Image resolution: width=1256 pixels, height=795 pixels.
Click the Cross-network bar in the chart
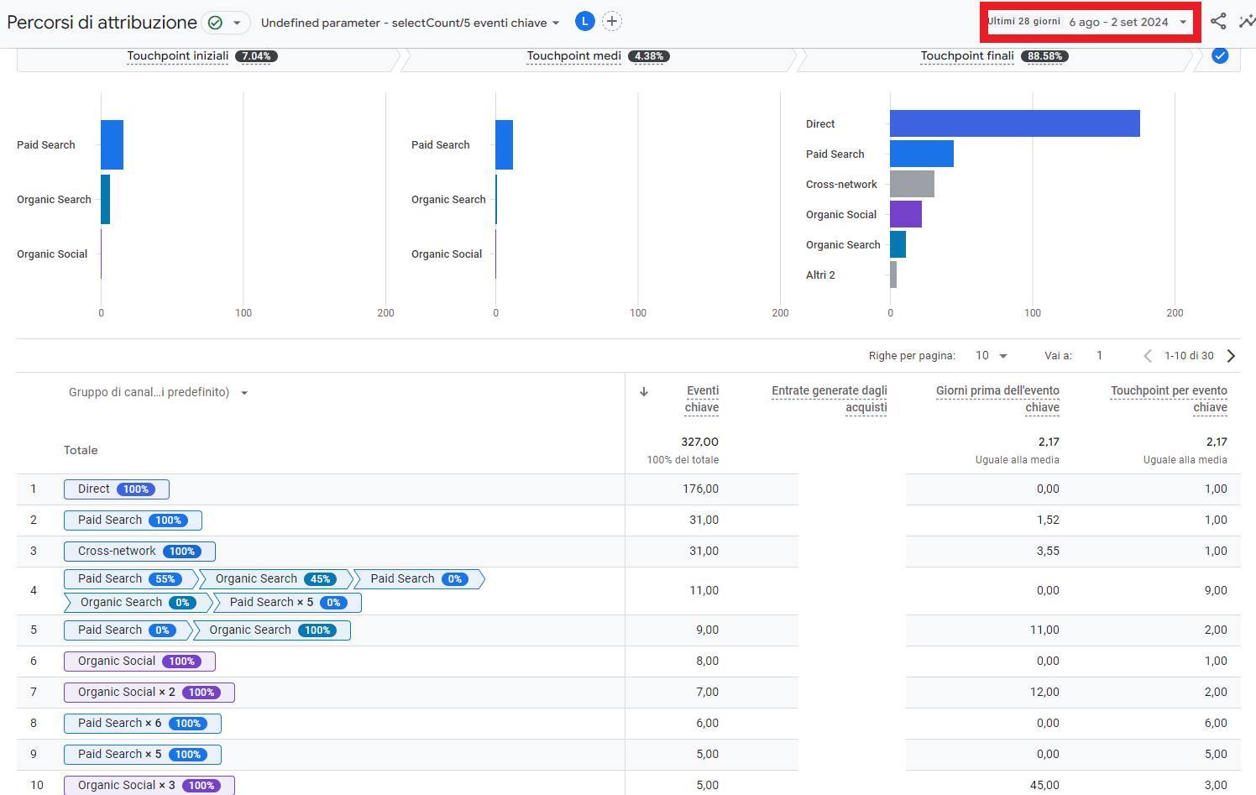[x=912, y=184]
